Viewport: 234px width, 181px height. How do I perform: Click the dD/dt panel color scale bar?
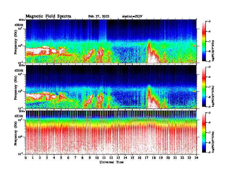(x=204, y=87)
